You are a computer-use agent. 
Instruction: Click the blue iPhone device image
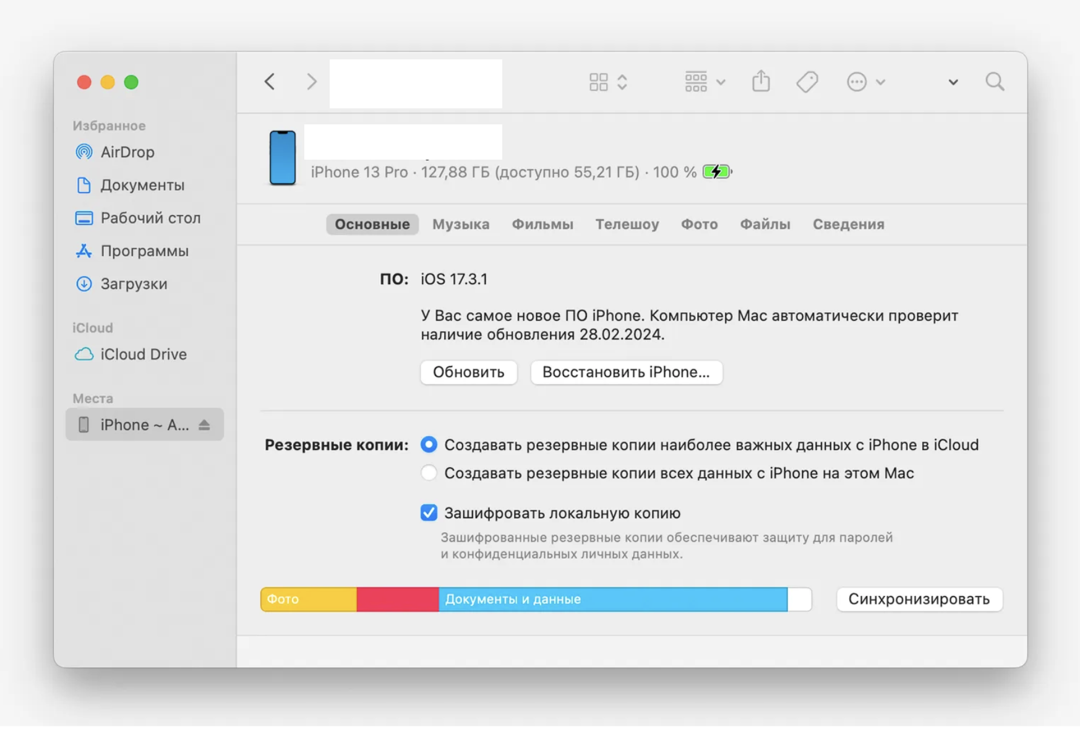[283, 158]
